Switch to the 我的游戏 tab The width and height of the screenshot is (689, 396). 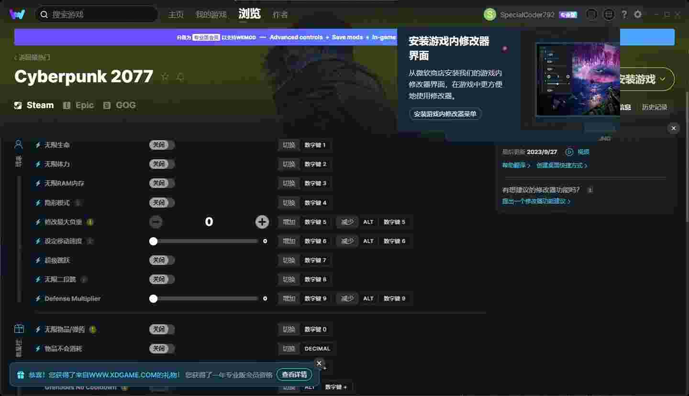pos(211,15)
